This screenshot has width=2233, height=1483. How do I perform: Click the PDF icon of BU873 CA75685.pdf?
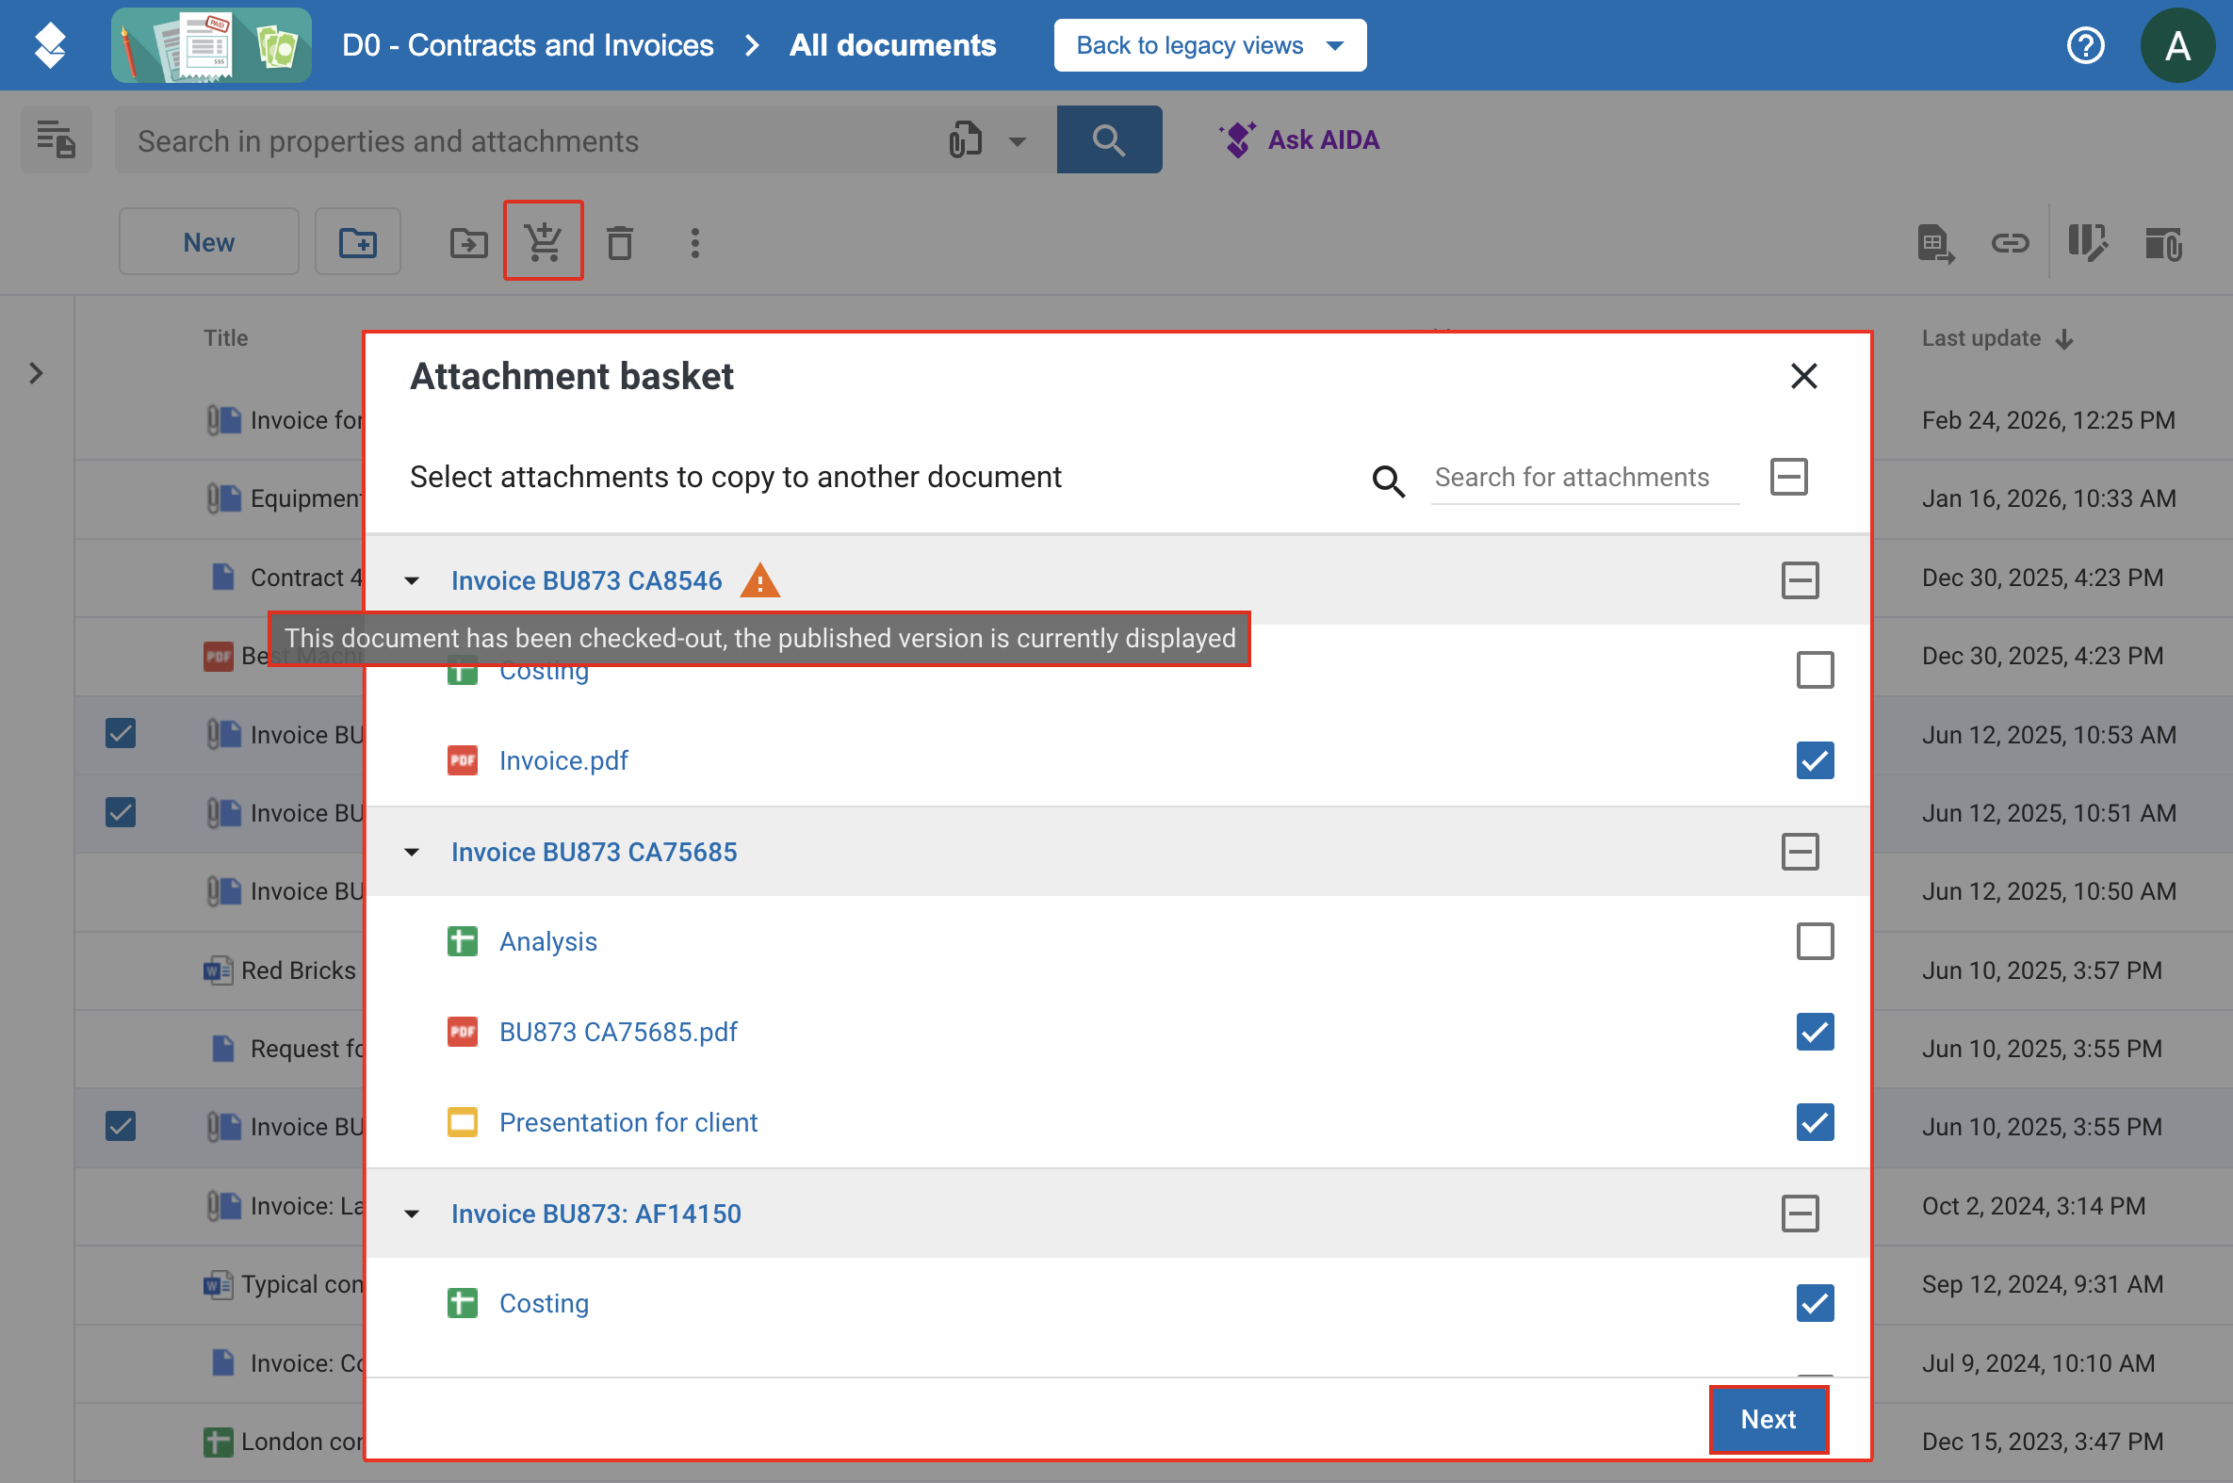(463, 1032)
